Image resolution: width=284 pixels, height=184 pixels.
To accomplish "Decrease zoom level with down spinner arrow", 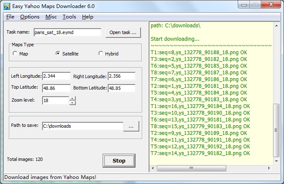I will point(72,103).
